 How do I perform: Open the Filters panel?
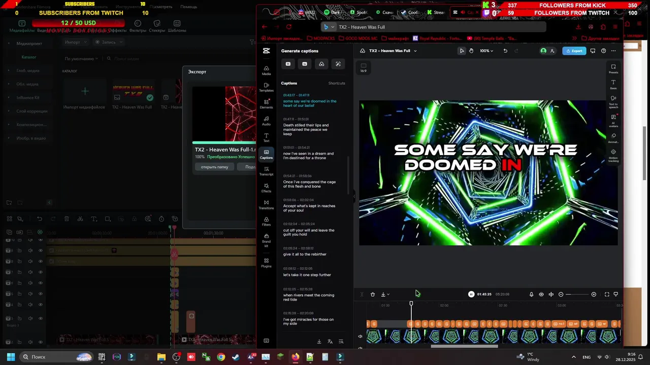pyautogui.click(x=266, y=221)
